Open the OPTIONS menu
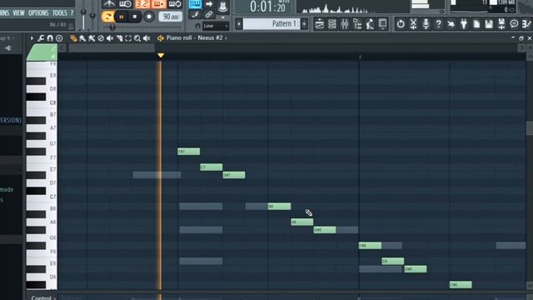Screen dimensions: 533x300 click(x=38, y=13)
